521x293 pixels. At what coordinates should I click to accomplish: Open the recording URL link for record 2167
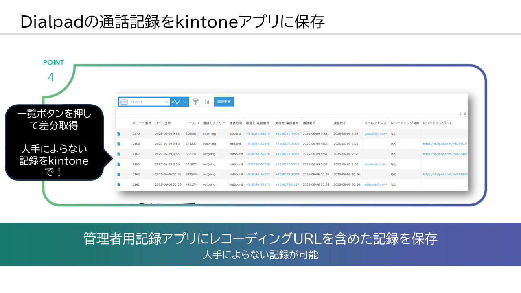(x=445, y=154)
